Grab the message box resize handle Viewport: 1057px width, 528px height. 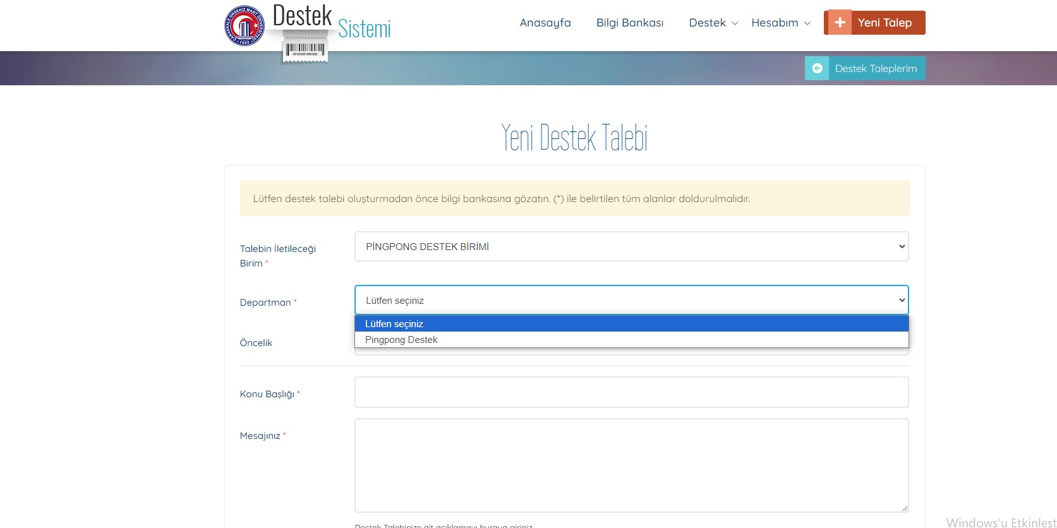(x=904, y=508)
